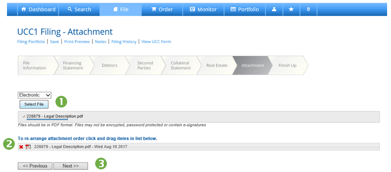Click the dollar sign billing icon
Screen dimensions: 391x172
[308, 10]
